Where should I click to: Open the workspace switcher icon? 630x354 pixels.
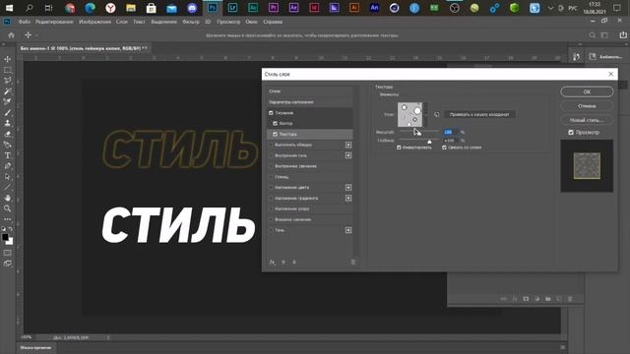(x=604, y=35)
